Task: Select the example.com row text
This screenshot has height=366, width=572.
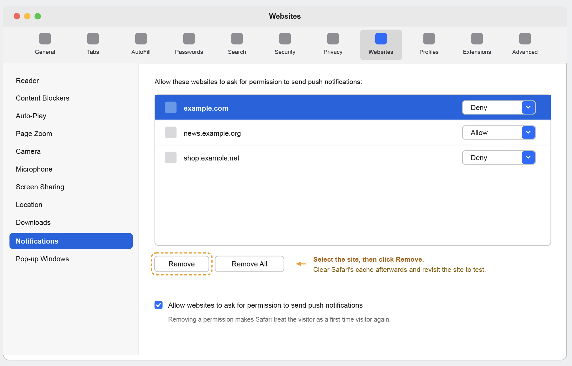Action: pos(206,108)
